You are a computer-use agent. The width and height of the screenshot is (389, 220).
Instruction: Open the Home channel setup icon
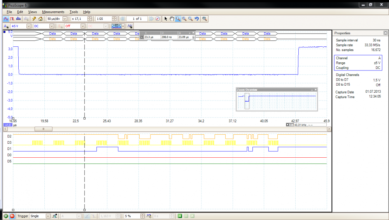[x=40, y=19]
